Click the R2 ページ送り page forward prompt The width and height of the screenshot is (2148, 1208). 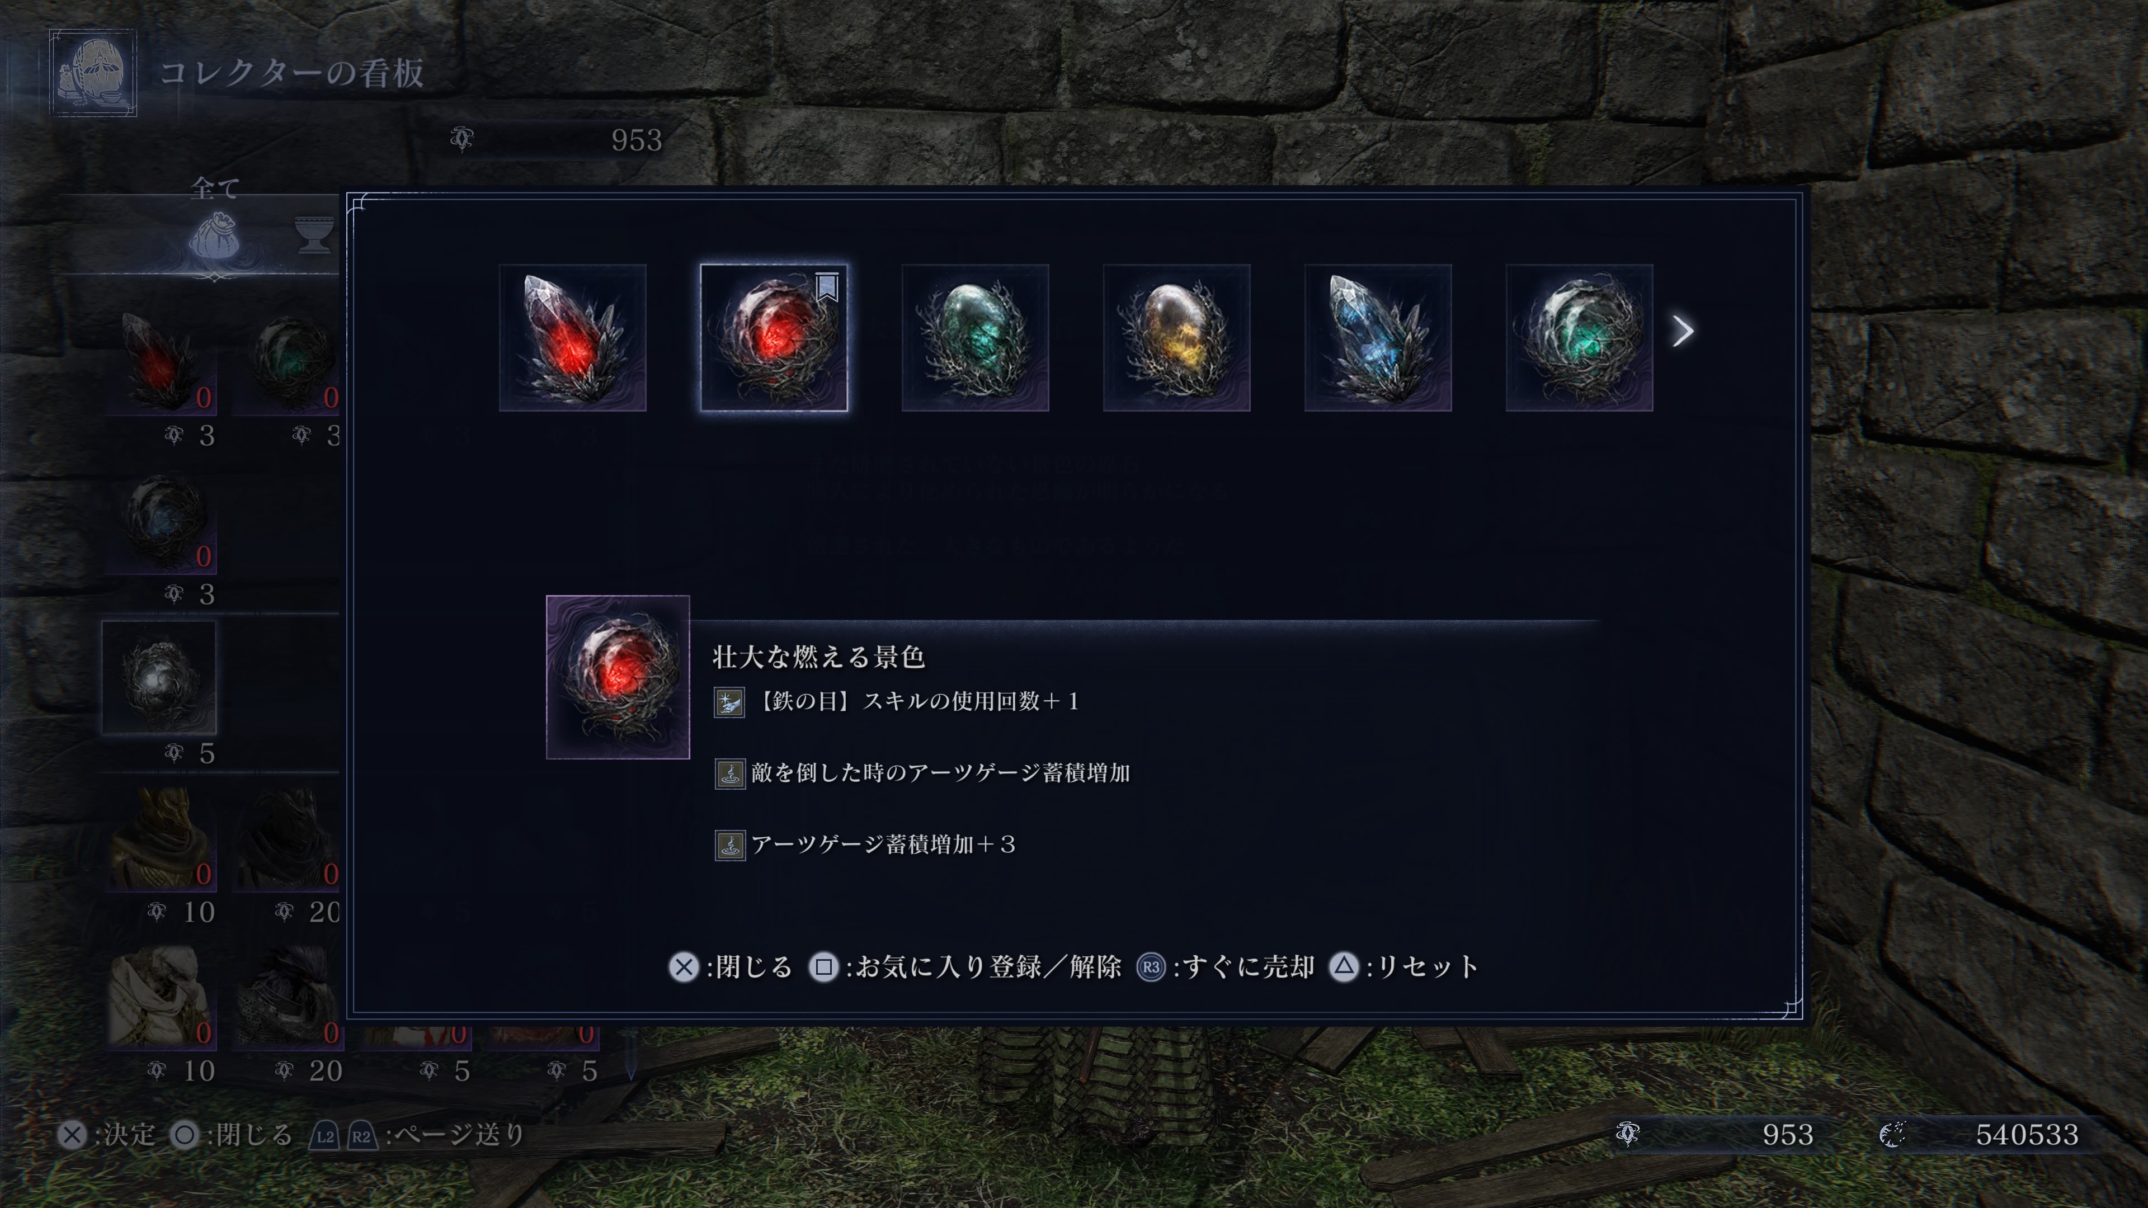point(361,1135)
